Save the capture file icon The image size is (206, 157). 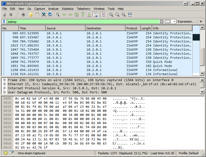pyautogui.click(x=38, y=15)
